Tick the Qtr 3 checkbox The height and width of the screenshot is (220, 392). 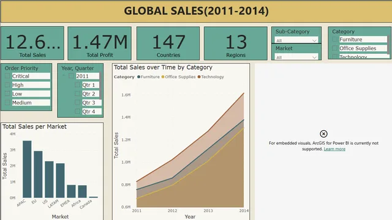[x=78, y=103]
